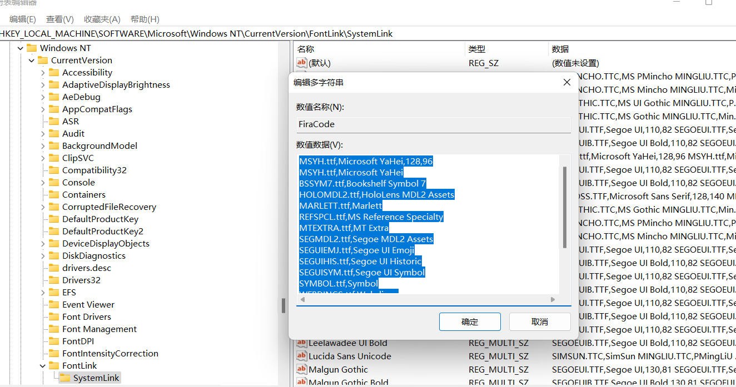Click the Lucida Sans Unicode value icon
The width and height of the screenshot is (736, 387).
[302, 356]
